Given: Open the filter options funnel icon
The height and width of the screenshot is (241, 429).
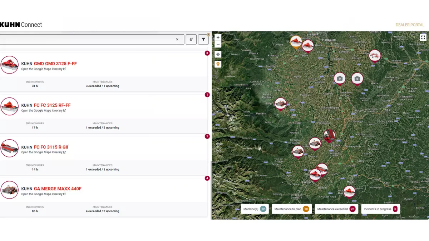Looking at the screenshot, I should 203,39.
